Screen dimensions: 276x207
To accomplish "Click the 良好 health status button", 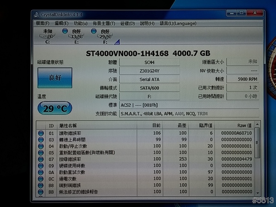I will click(55, 78).
